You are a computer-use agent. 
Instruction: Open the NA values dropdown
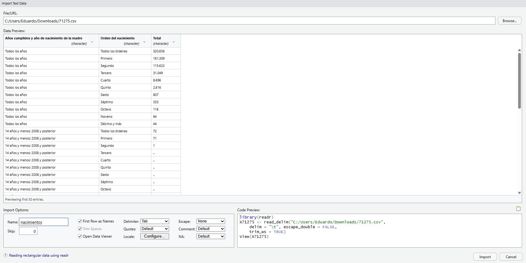[211, 236]
